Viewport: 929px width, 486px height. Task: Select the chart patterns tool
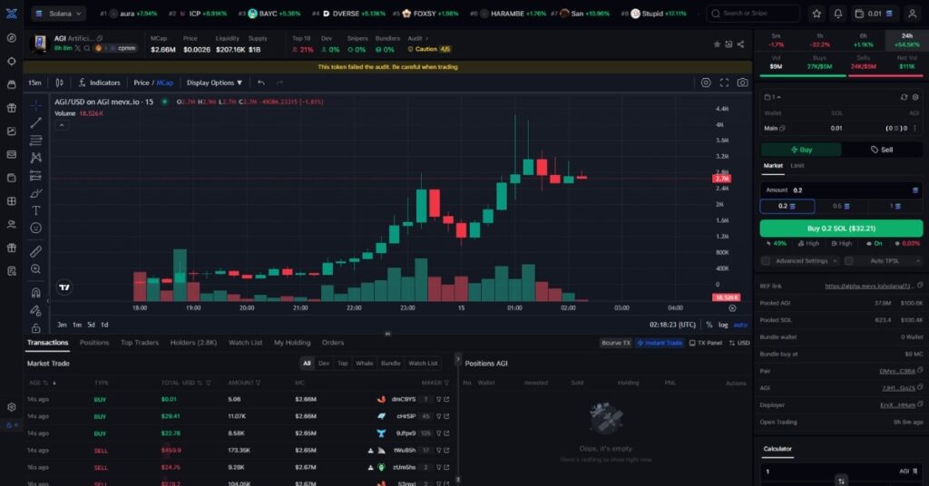[x=36, y=158]
